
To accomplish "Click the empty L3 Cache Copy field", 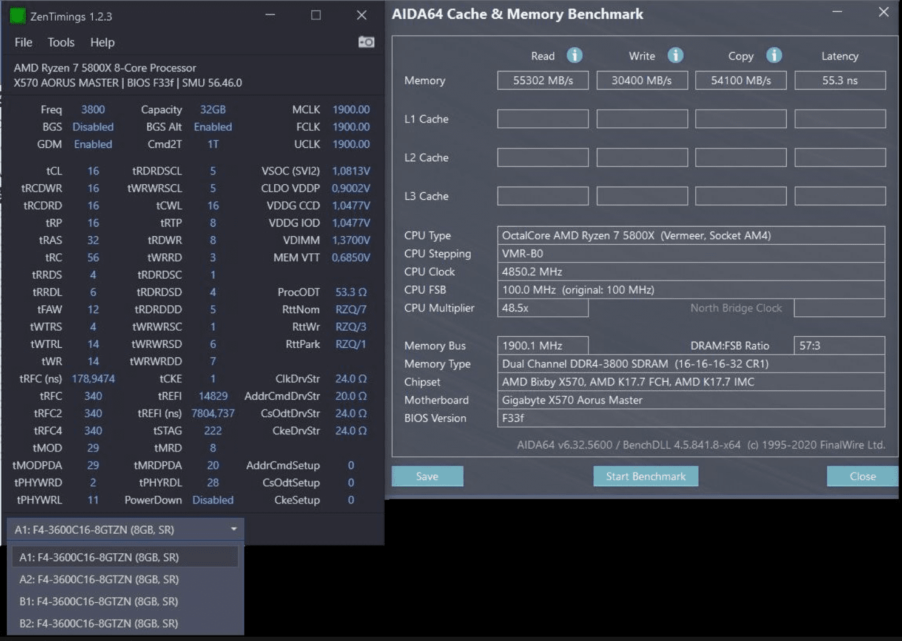I will pos(741,196).
